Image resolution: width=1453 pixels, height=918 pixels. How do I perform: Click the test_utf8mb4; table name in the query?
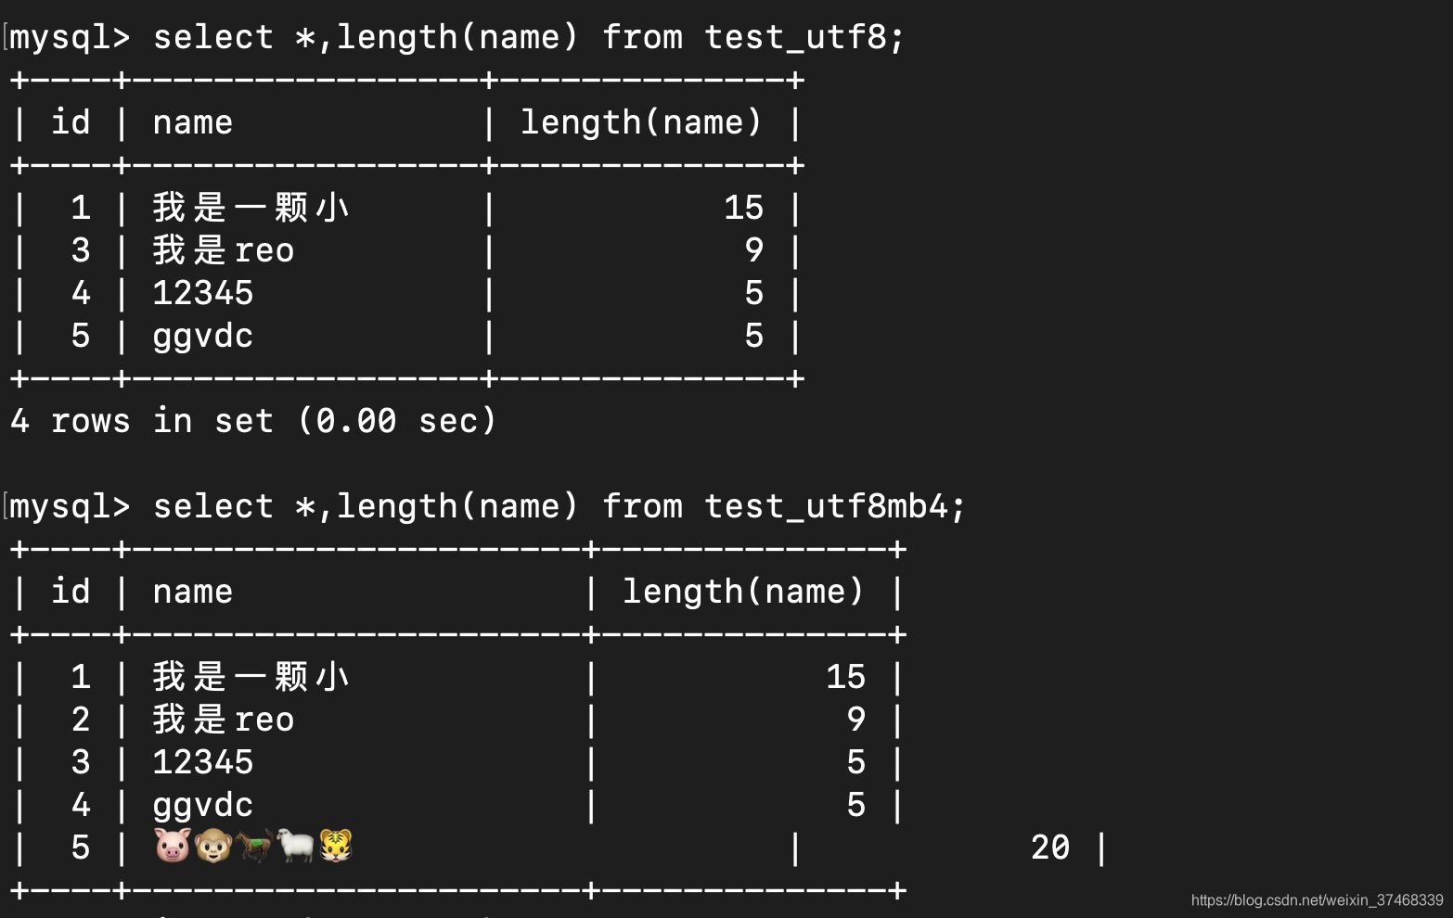(x=835, y=507)
